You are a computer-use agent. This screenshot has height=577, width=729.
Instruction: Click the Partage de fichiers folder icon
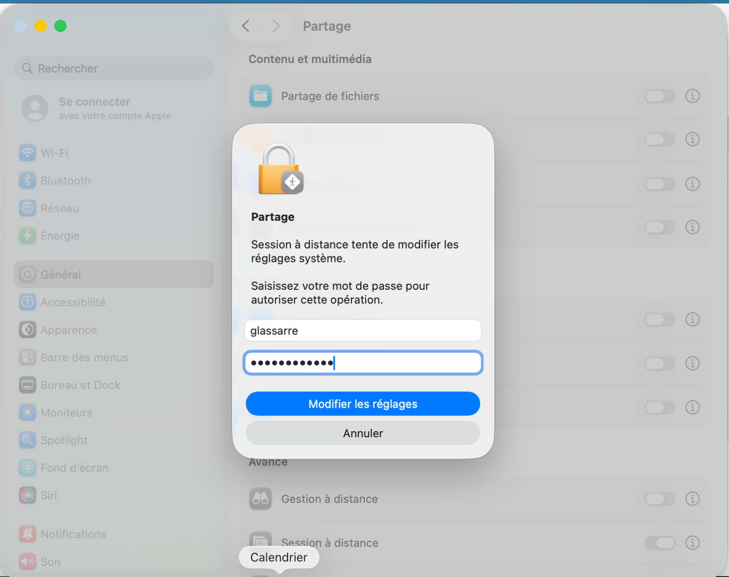click(x=260, y=96)
